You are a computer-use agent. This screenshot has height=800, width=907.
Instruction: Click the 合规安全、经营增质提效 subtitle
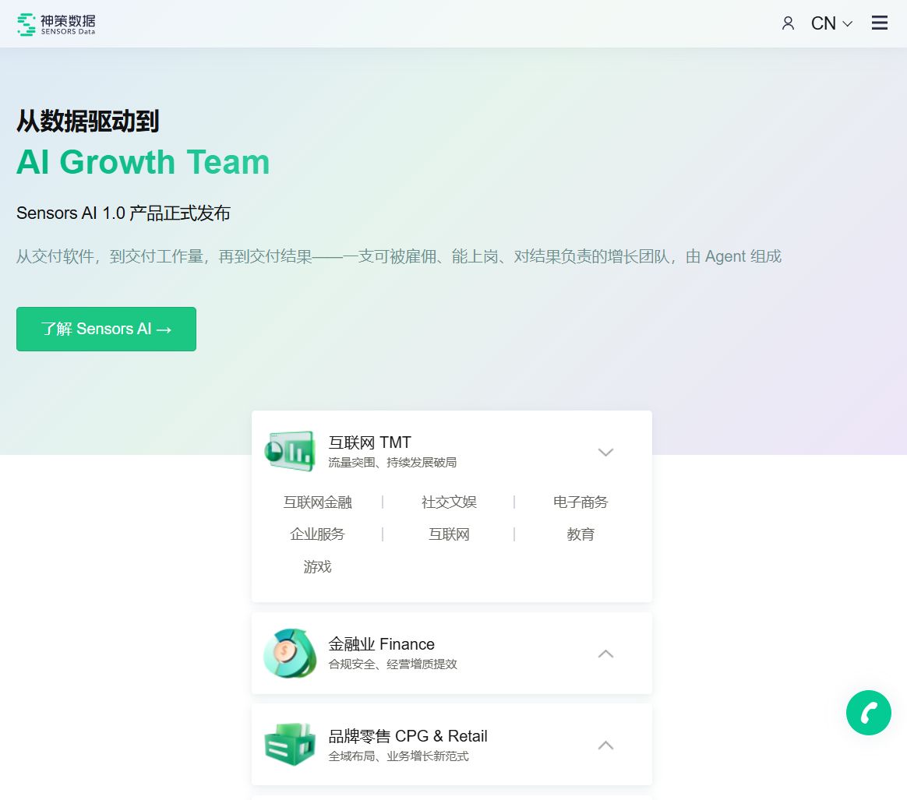point(392,664)
